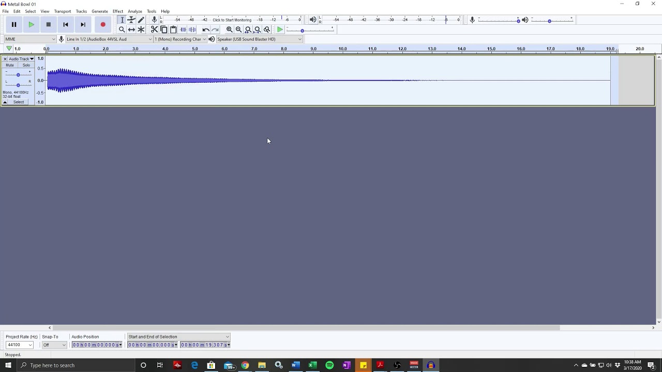Click the recording meter microphone icon

pyautogui.click(x=154, y=20)
